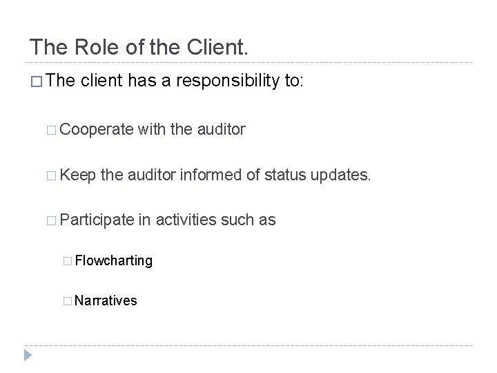Viewport: 497px width, 373px height.
Task: Select the 'Flowcharting' list item text
Action: 114,260
